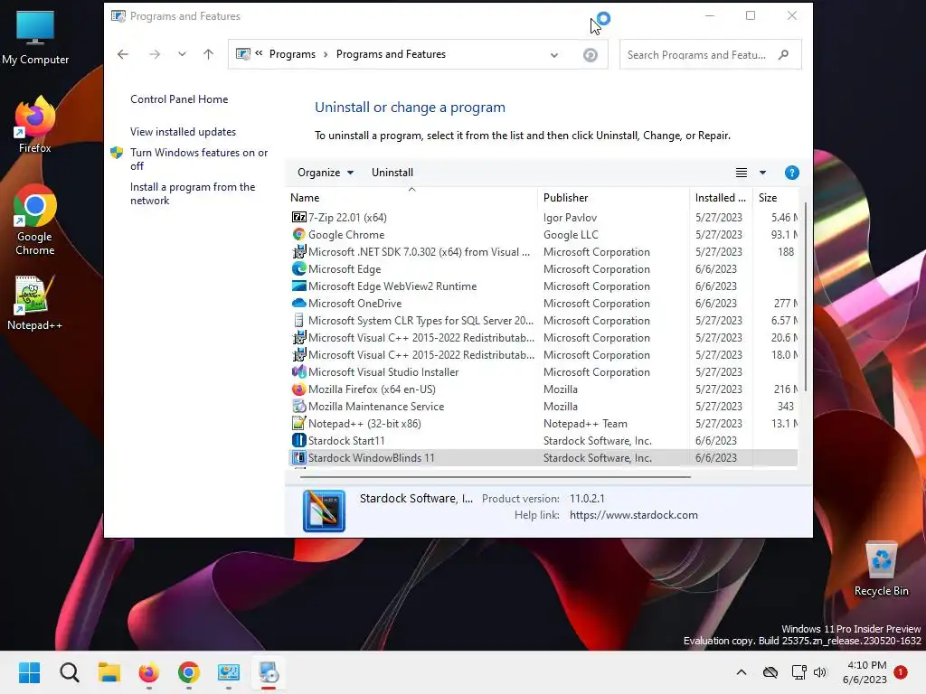Open Control Panel Home link
Viewport: 926px width, 694px height.
click(179, 99)
